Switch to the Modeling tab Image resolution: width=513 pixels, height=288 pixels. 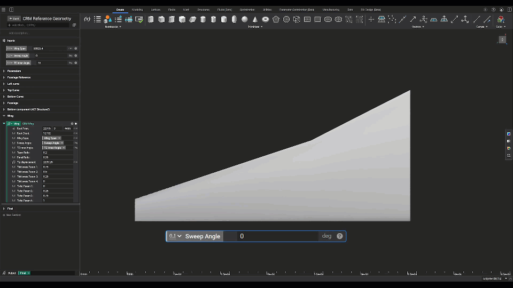(137, 10)
